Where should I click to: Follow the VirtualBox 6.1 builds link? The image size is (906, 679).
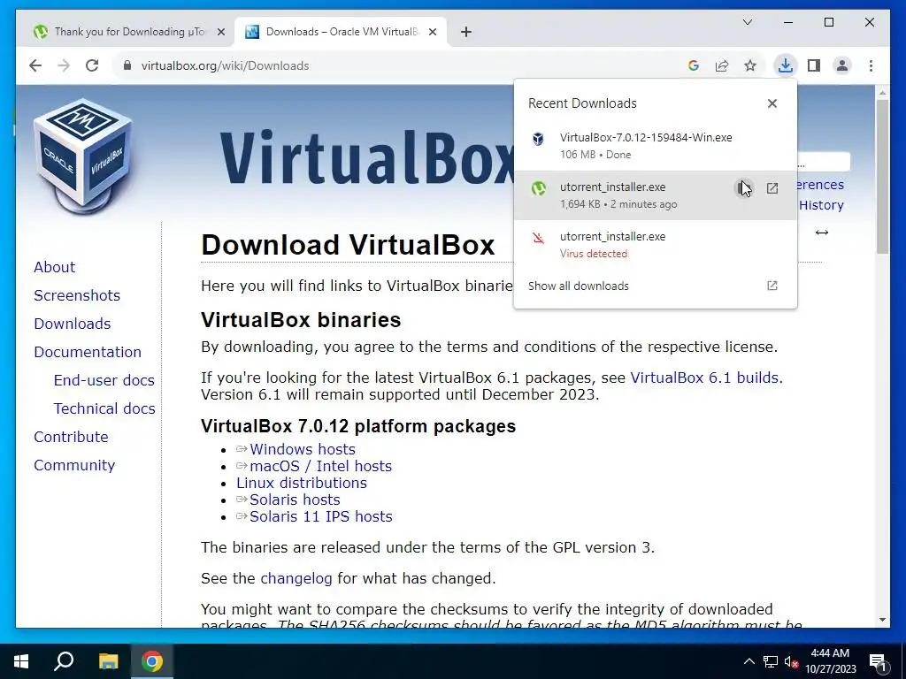tap(704, 378)
